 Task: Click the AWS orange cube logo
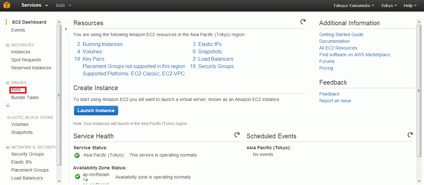point(7,5)
